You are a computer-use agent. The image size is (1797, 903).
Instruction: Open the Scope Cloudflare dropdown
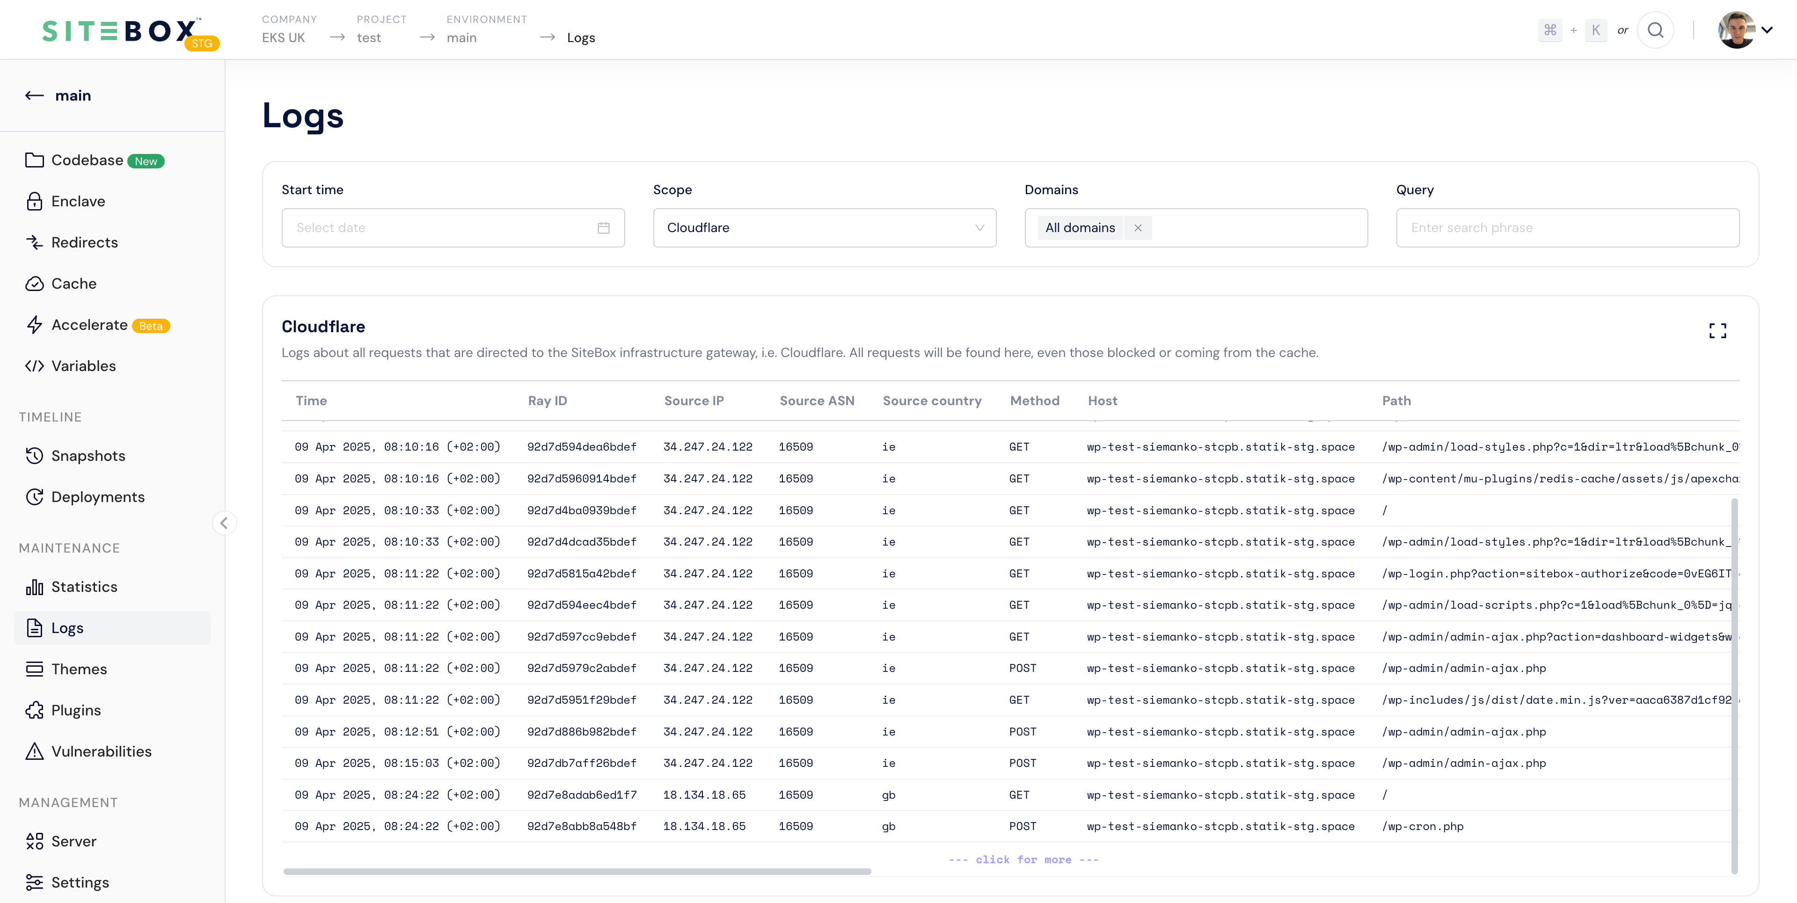coord(825,228)
